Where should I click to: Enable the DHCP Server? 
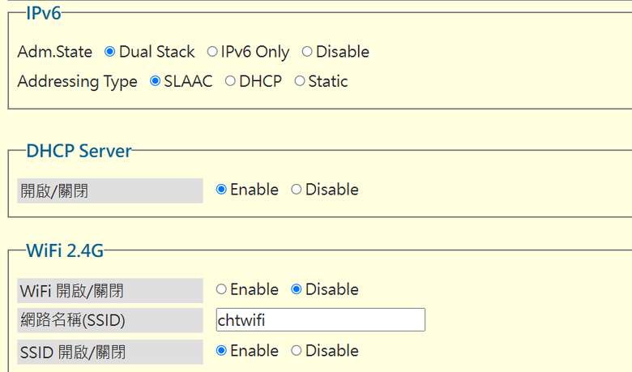click(x=221, y=190)
